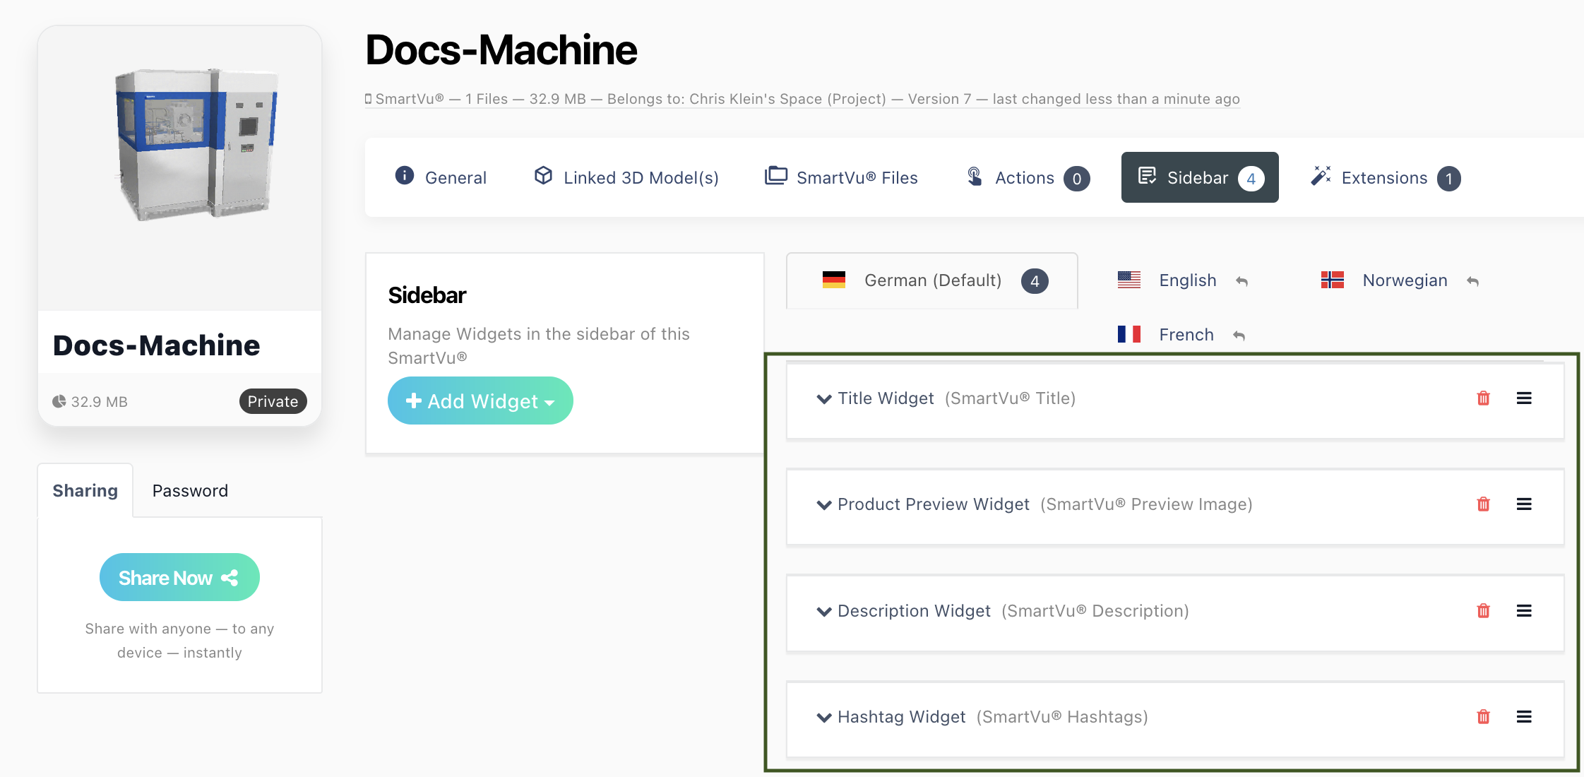
Task: Click the Docs-Machine card title
Action: click(x=156, y=345)
